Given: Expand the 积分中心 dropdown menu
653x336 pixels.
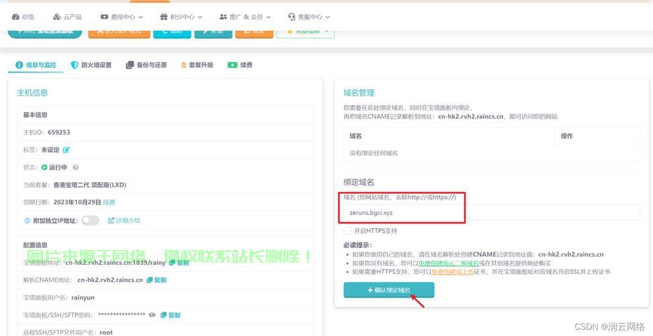Looking at the screenshot, I should [x=181, y=17].
